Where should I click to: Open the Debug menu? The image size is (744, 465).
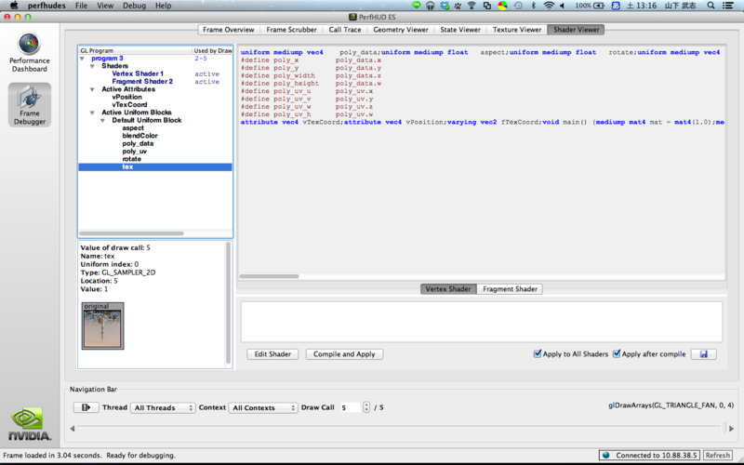point(134,6)
